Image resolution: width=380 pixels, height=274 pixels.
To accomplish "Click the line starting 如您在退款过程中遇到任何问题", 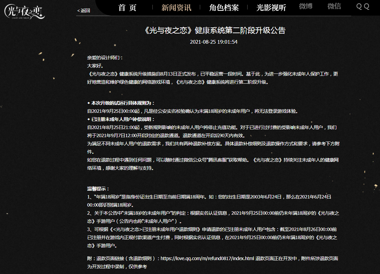I will click(213, 164).
